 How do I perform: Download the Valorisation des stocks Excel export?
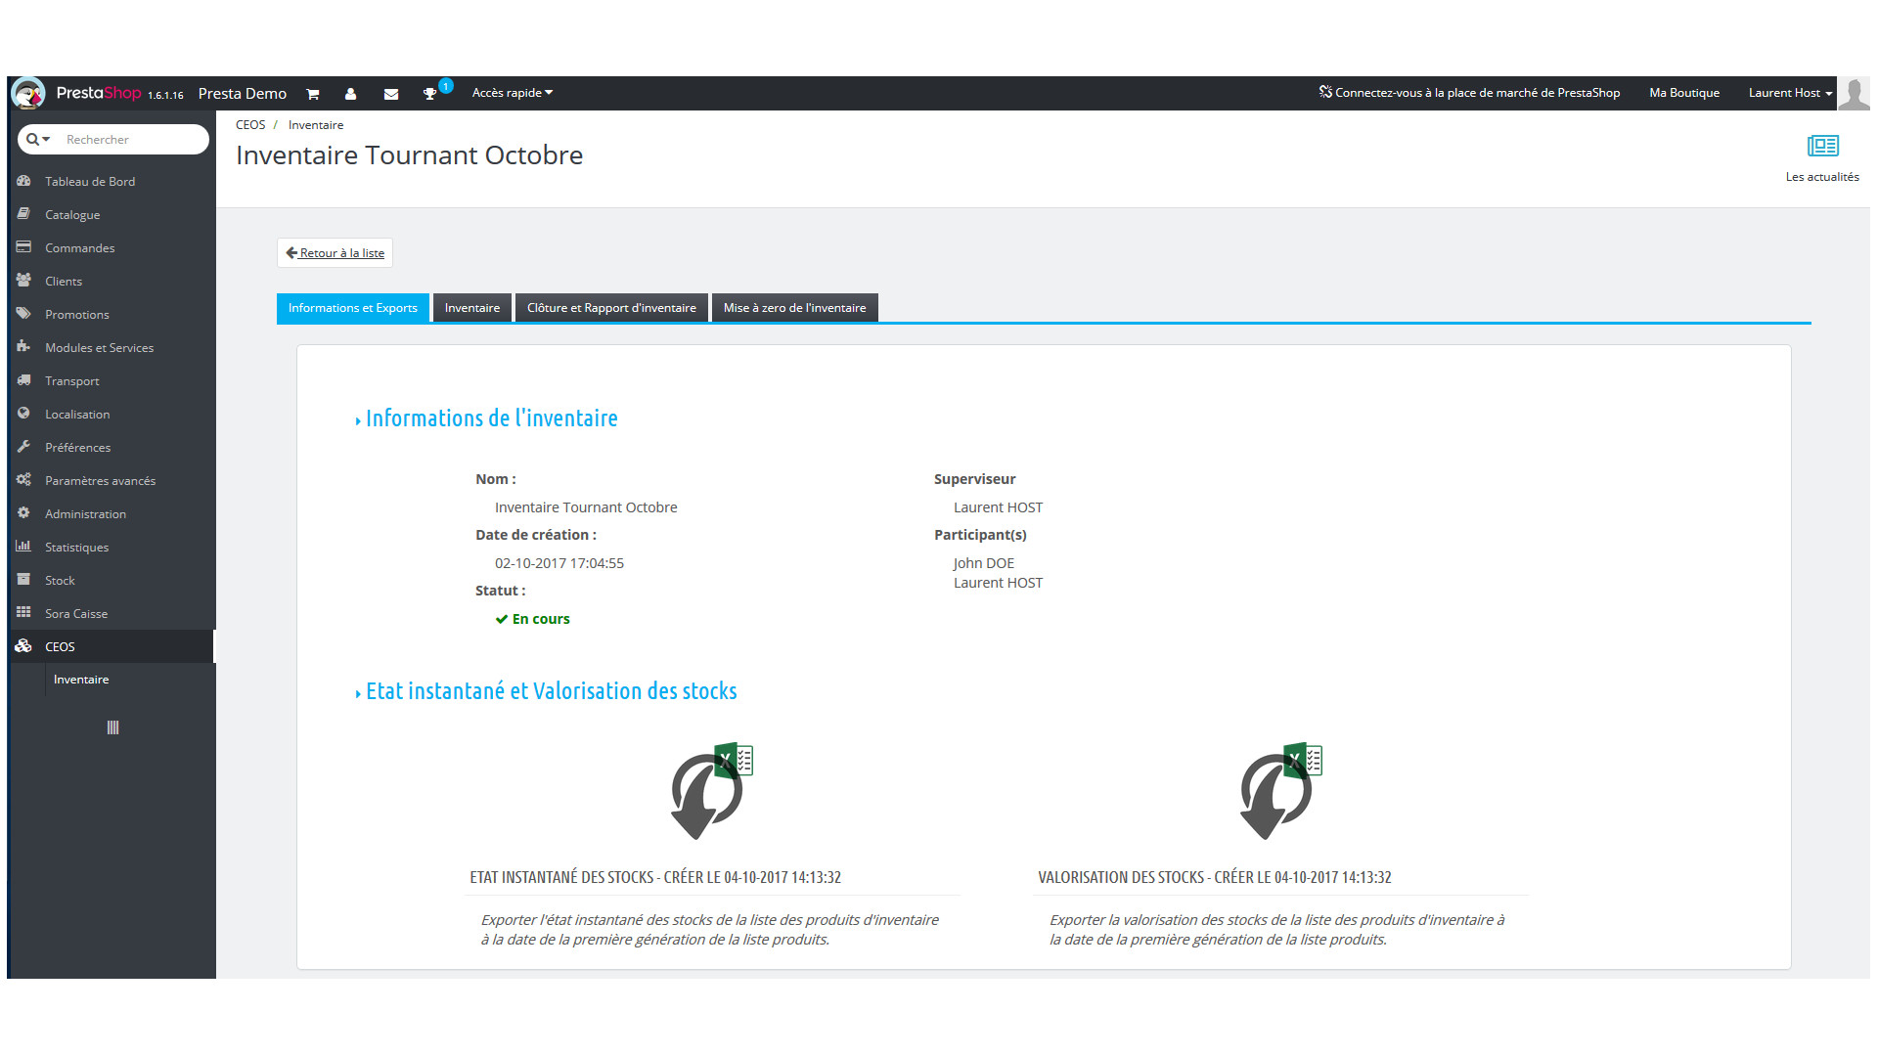click(1280, 791)
